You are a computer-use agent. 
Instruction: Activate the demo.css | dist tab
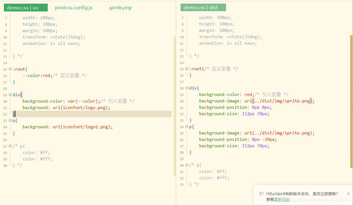click(x=203, y=8)
